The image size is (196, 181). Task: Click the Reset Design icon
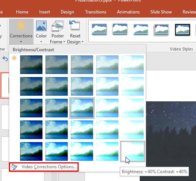point(75,25)
